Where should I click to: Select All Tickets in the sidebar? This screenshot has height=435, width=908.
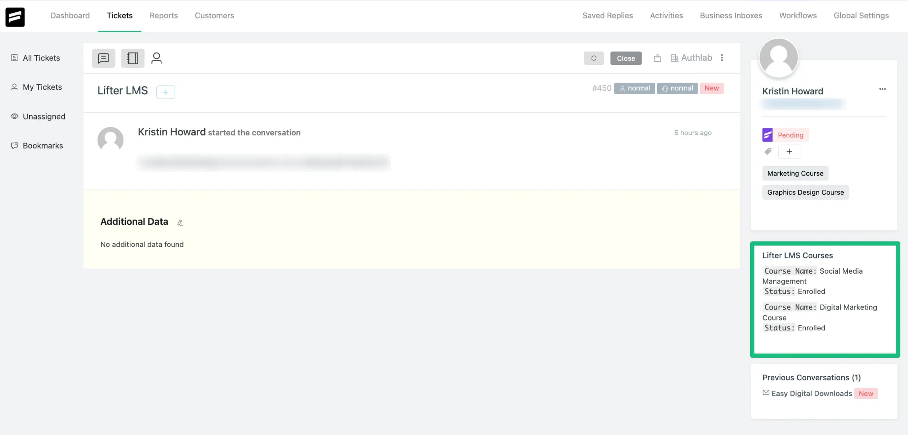point(35,58)
